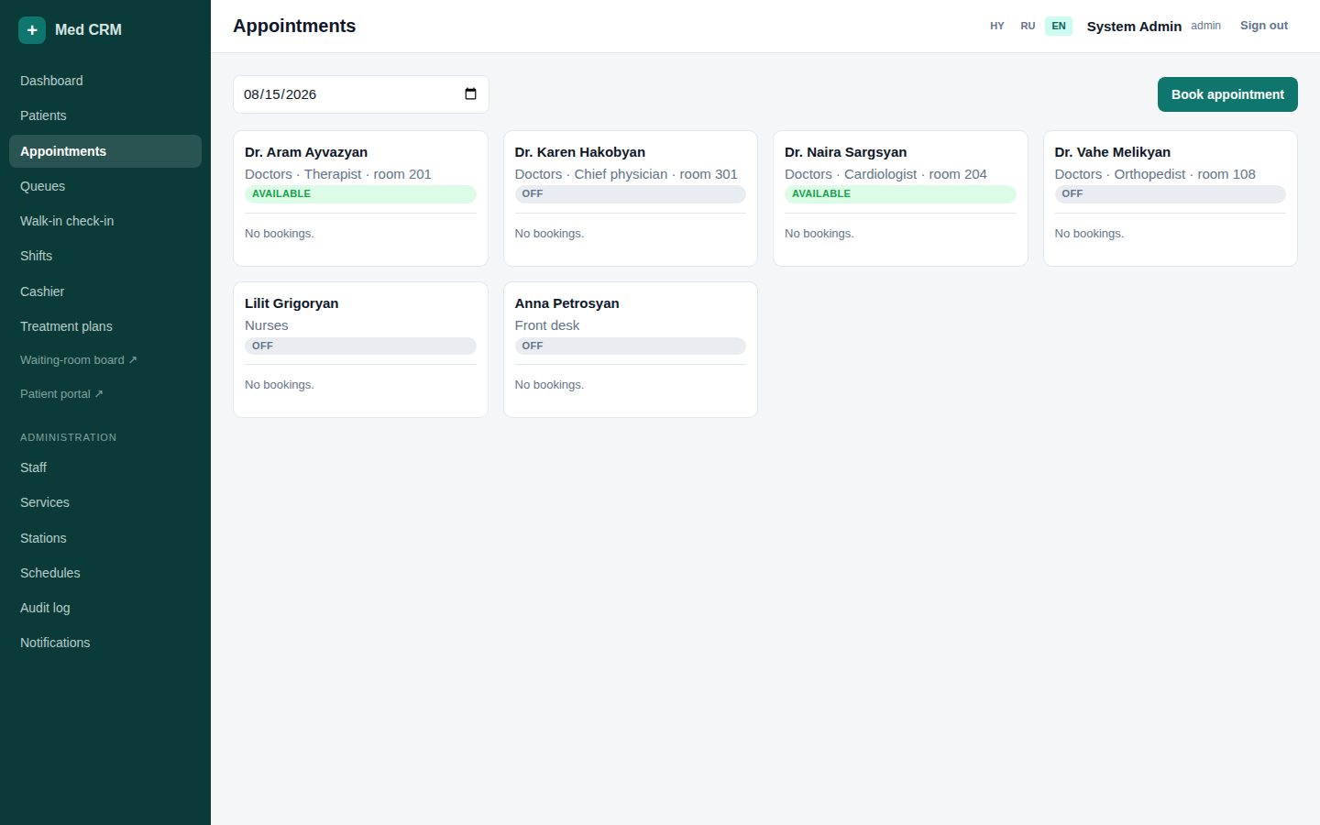1320x825 pixels.
Task: View the Audit log
Action: pyautogui.click(x=105, y=608)
